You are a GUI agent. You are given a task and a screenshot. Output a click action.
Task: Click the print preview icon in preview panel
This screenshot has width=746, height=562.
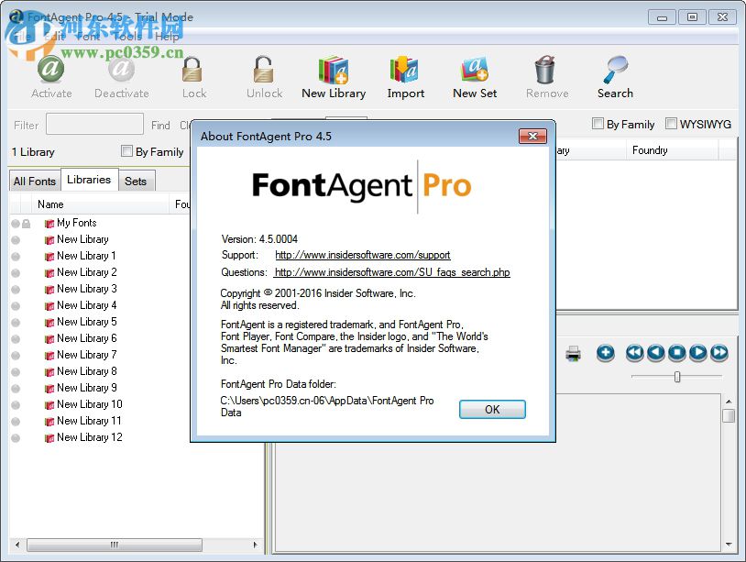click(x=573, y=353)
